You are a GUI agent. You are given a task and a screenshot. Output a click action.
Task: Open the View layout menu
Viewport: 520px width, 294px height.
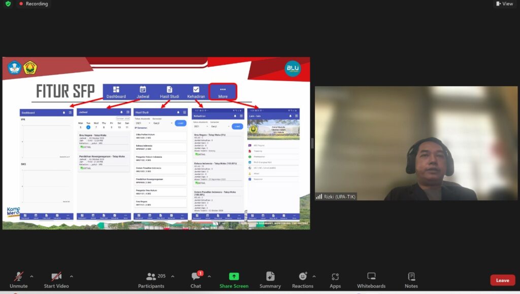pos(504,4)
